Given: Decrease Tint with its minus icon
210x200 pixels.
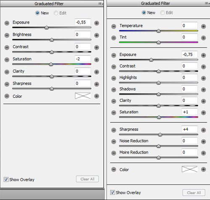Looking at the screenshot, I should tap(114, 38).
